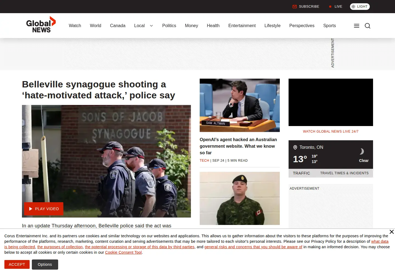The image size is (395, 274).
Task: Click the black live video player
Action: [x=331, y=102]
